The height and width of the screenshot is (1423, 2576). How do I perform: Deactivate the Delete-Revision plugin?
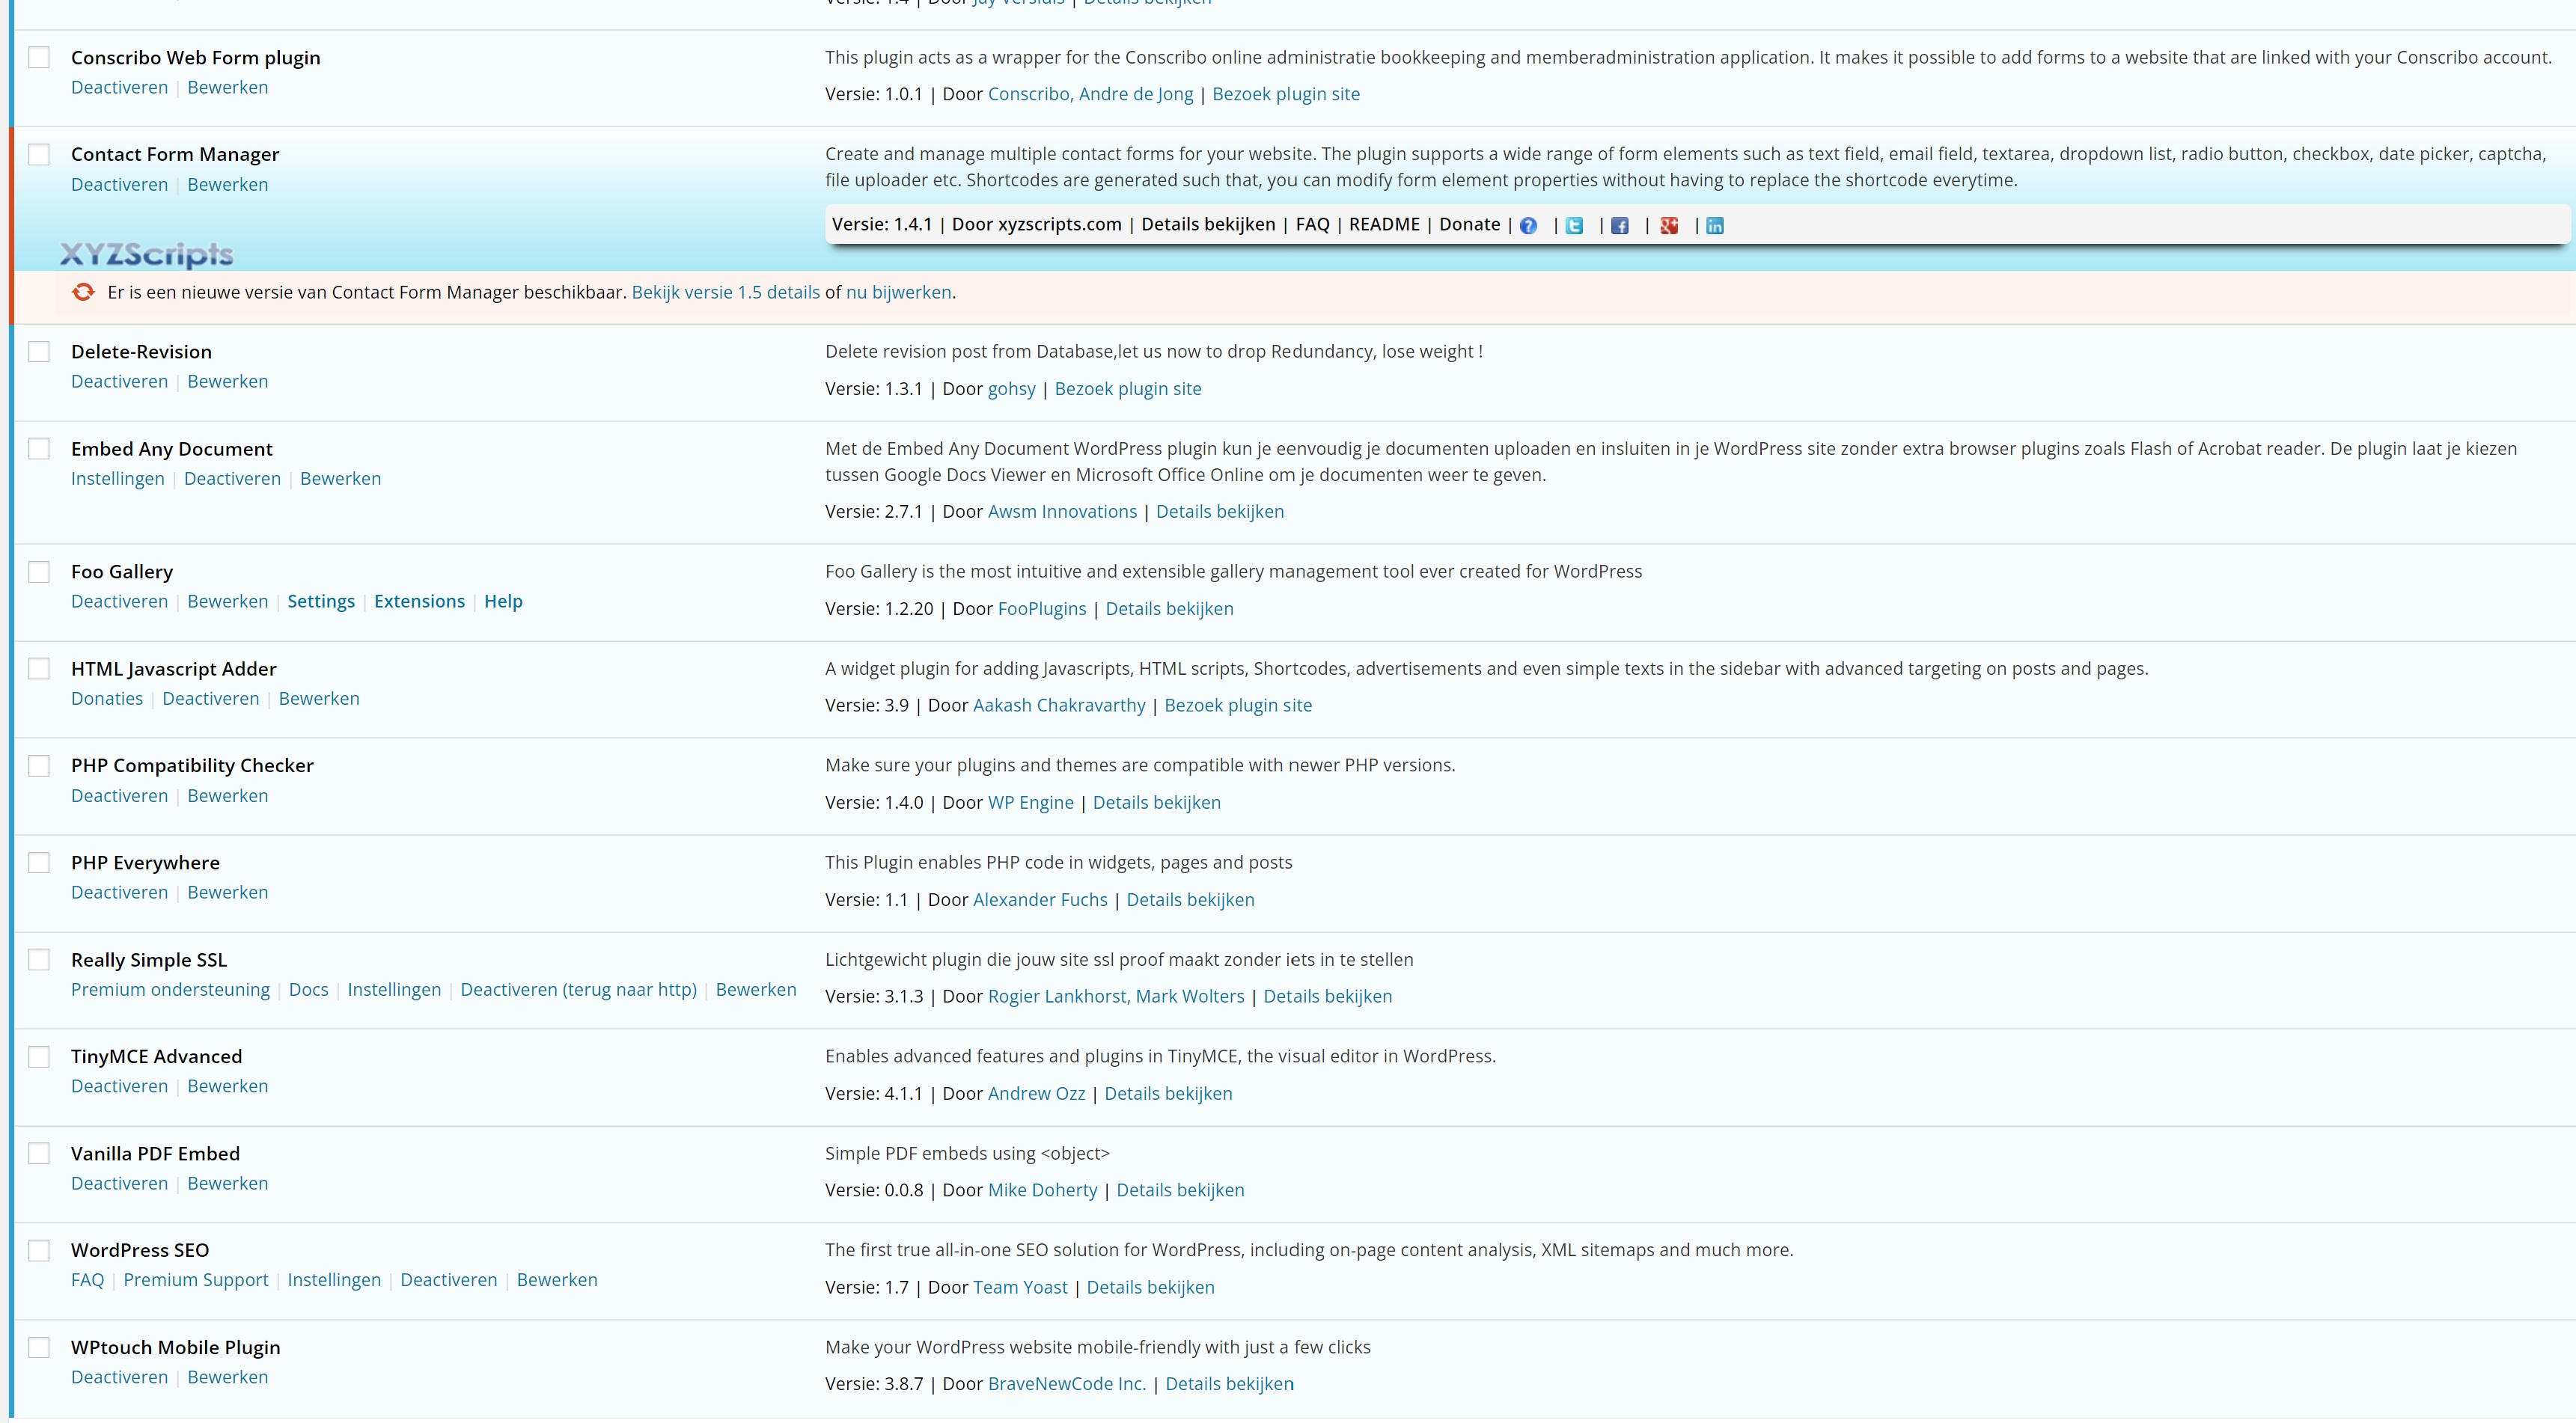(119, 382)
